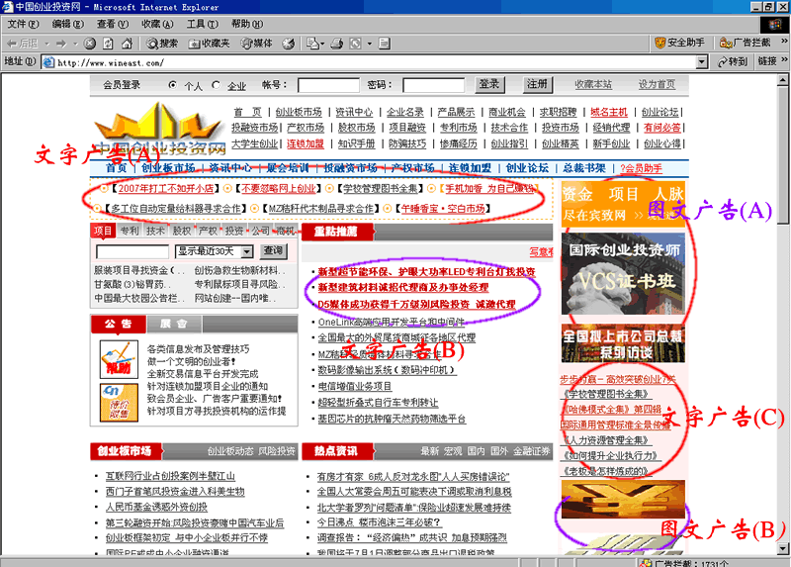Click the 登录 login button
This screenshot has width=791, height=567.
pos(489,84)
